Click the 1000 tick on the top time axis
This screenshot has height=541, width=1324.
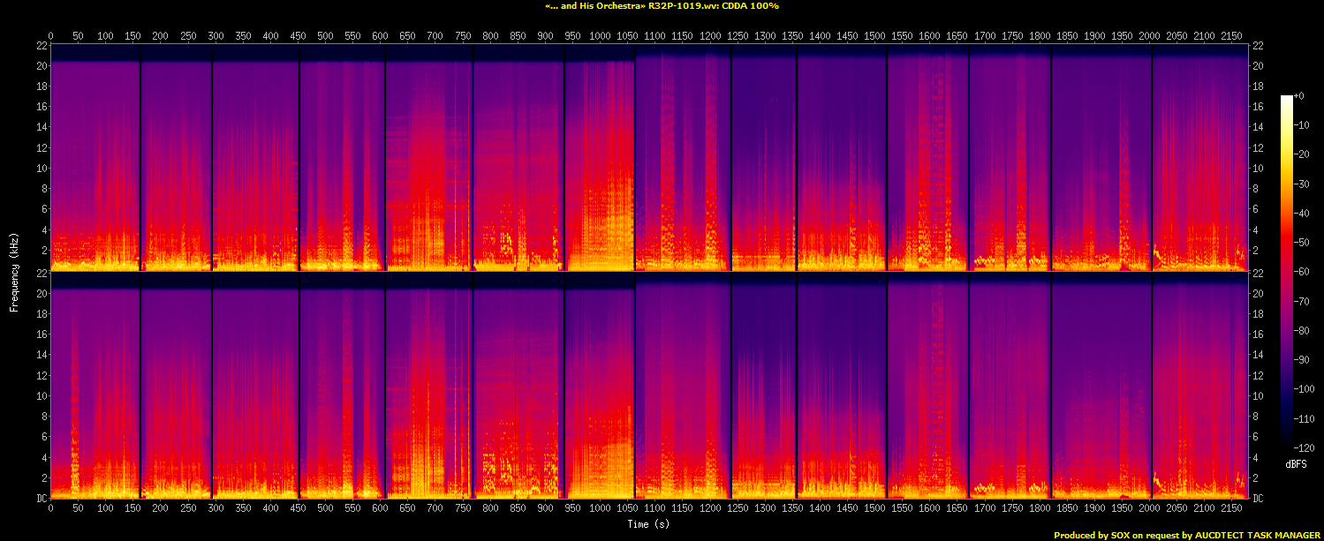pyautogui.click(x=599, y=35)
